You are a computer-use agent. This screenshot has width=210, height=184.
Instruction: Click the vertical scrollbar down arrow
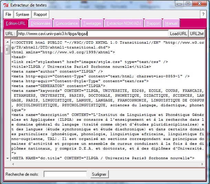[8, 159]
